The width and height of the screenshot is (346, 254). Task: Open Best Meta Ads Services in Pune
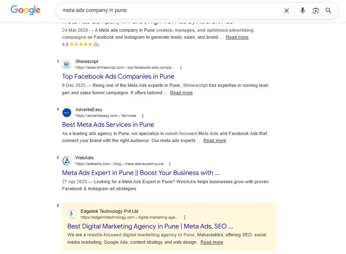click(108, 125)
